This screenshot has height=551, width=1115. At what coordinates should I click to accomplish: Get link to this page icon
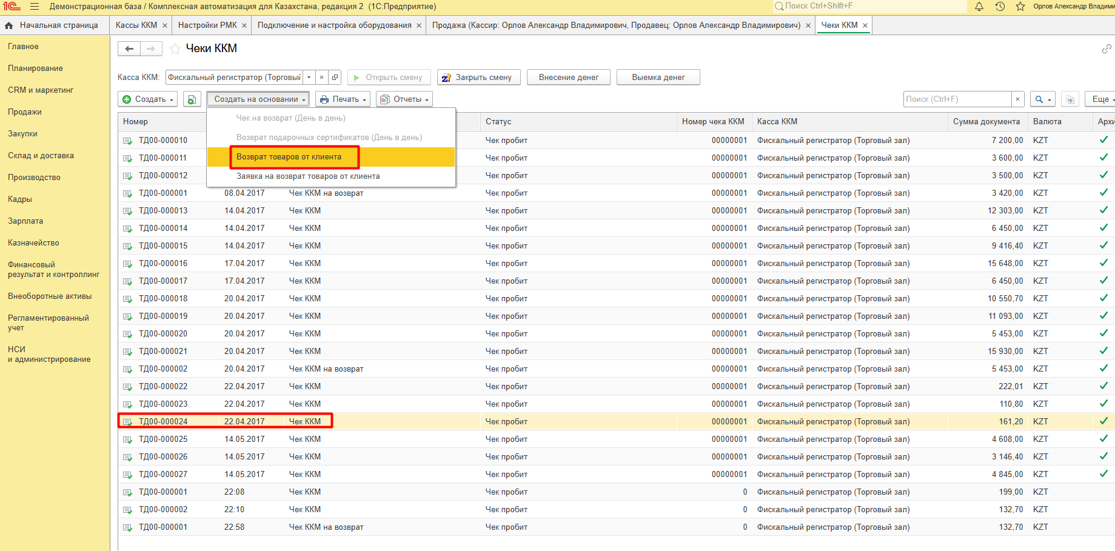pos(1107,48)
